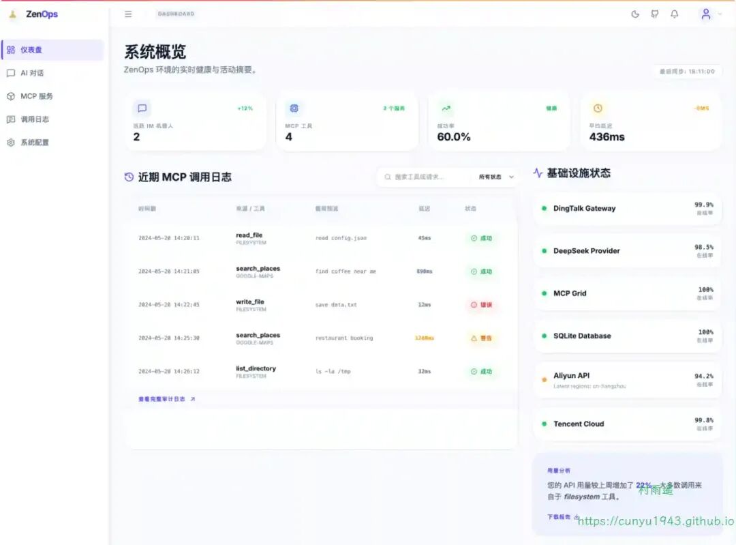Screen dimensions: 736x545
Task: Click the 系统配置 gear icon
Action: (12, 142)
